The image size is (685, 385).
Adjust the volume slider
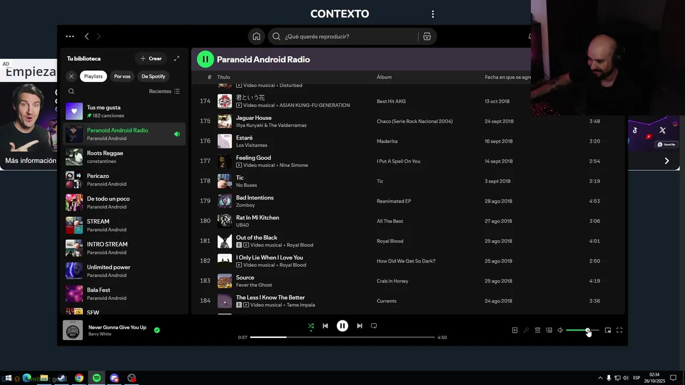tap(583, 330)
